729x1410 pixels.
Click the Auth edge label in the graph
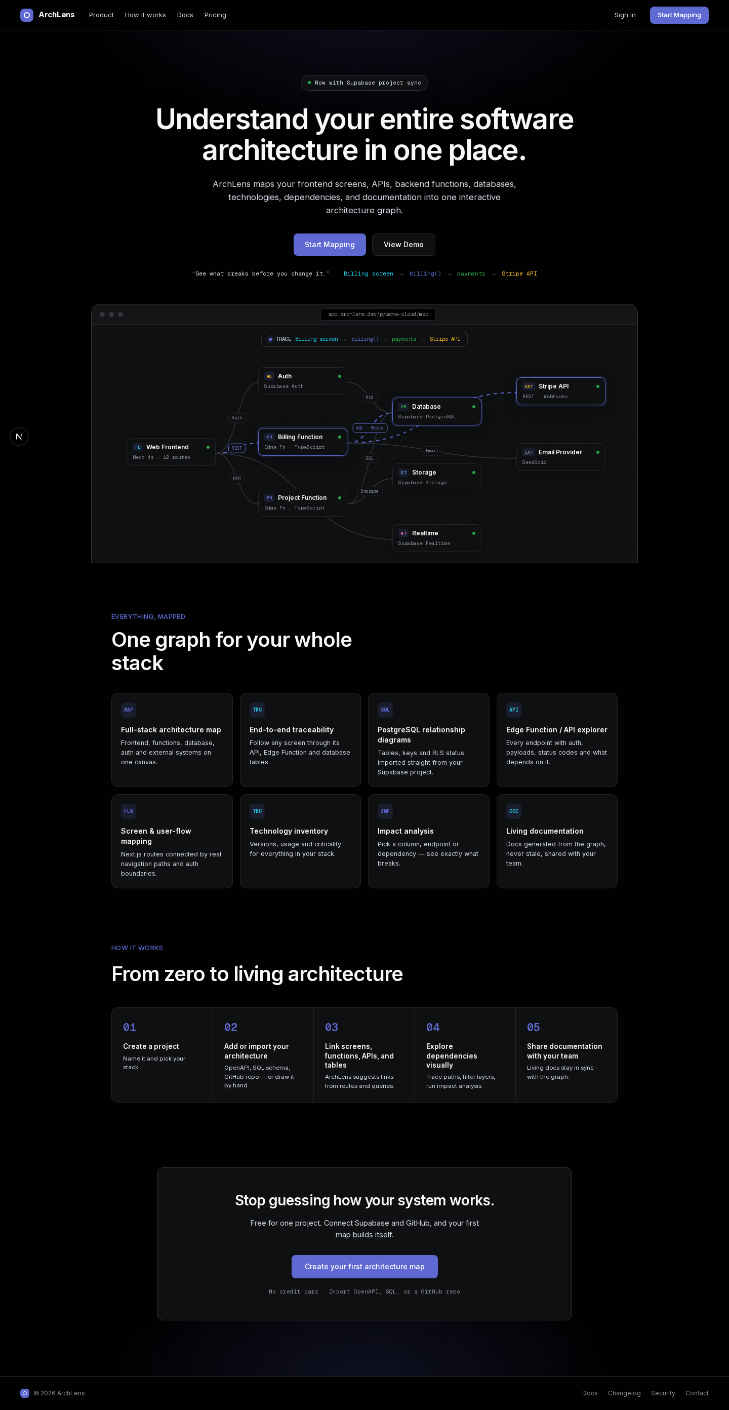coord(237,418)
